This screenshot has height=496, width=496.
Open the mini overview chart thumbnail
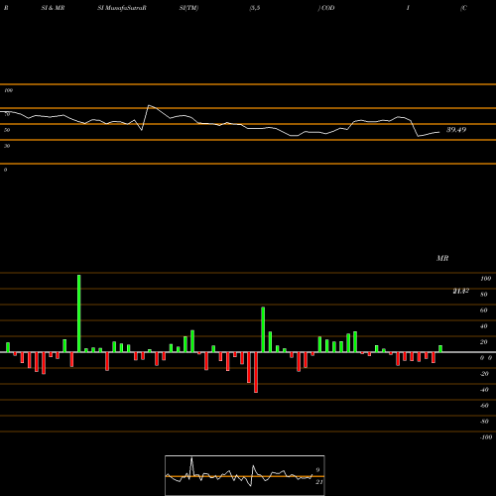[x=245, y=475]
